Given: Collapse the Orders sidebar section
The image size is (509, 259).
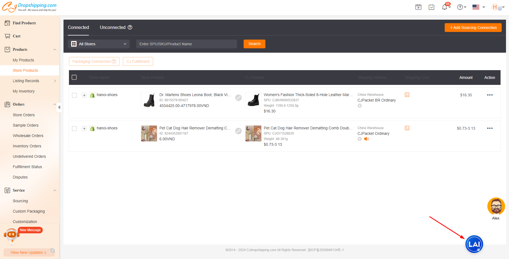Looking at the screenshot, I should (x=55, y=104).
